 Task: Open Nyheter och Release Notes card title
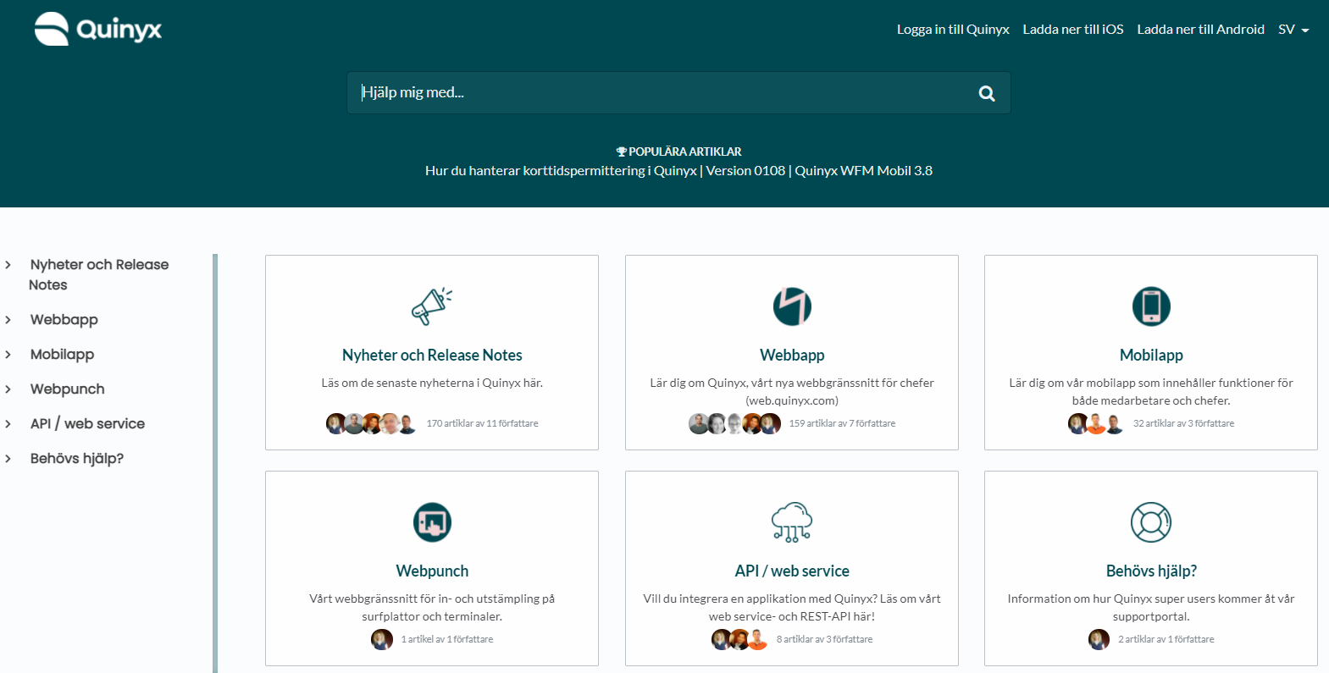(x=432, y=356)
